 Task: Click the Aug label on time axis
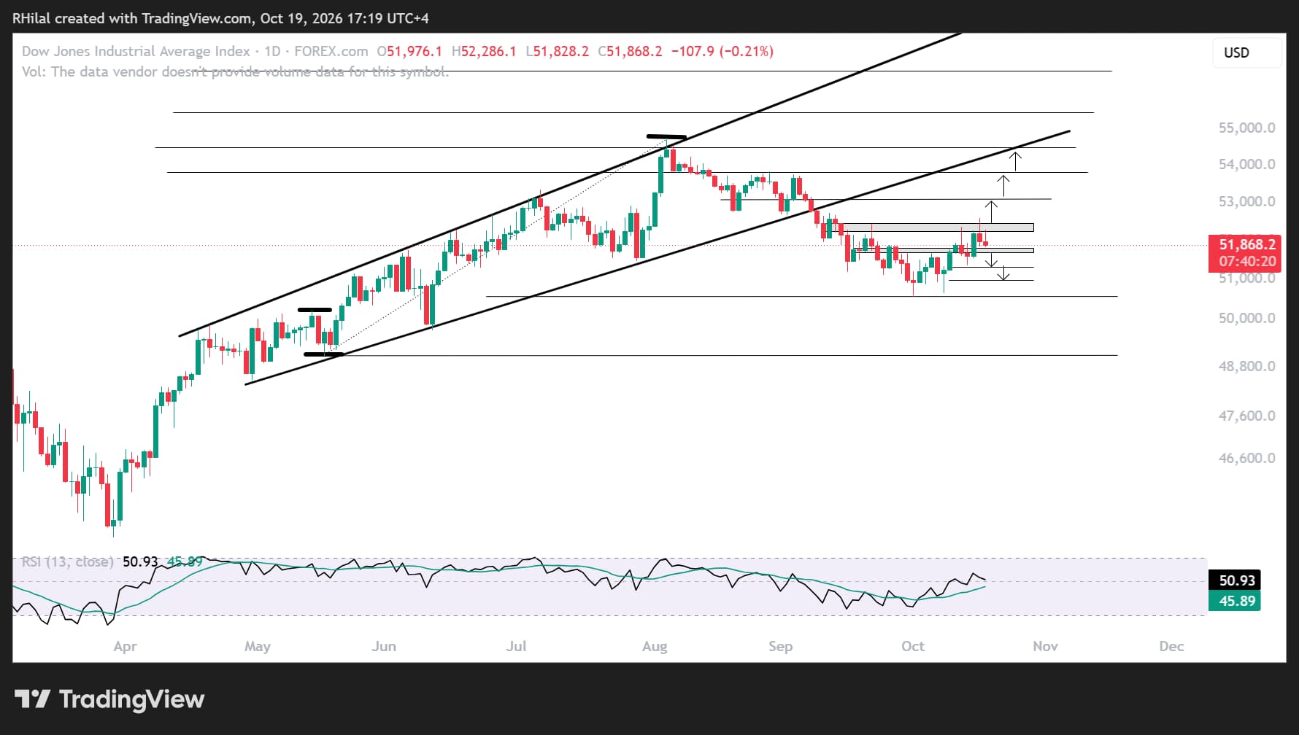pos(655,646)
